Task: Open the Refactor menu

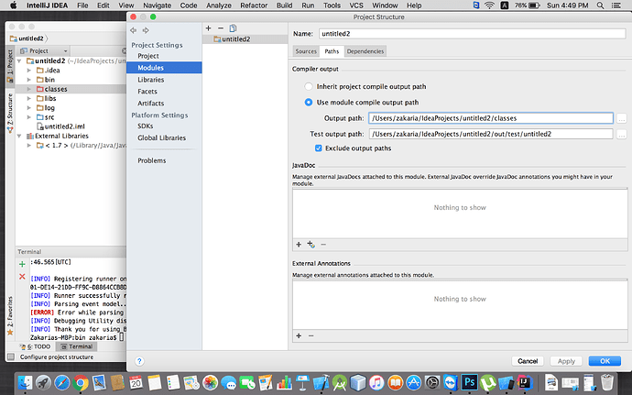Action: tap(254, 5)
